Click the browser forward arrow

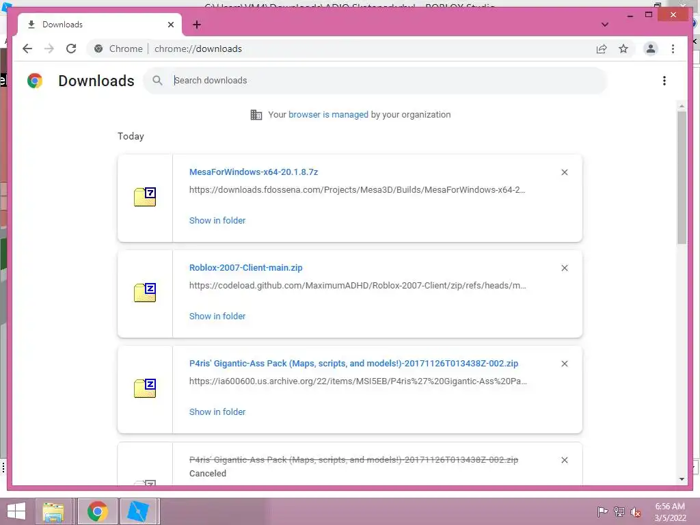[x=49, y=49]
